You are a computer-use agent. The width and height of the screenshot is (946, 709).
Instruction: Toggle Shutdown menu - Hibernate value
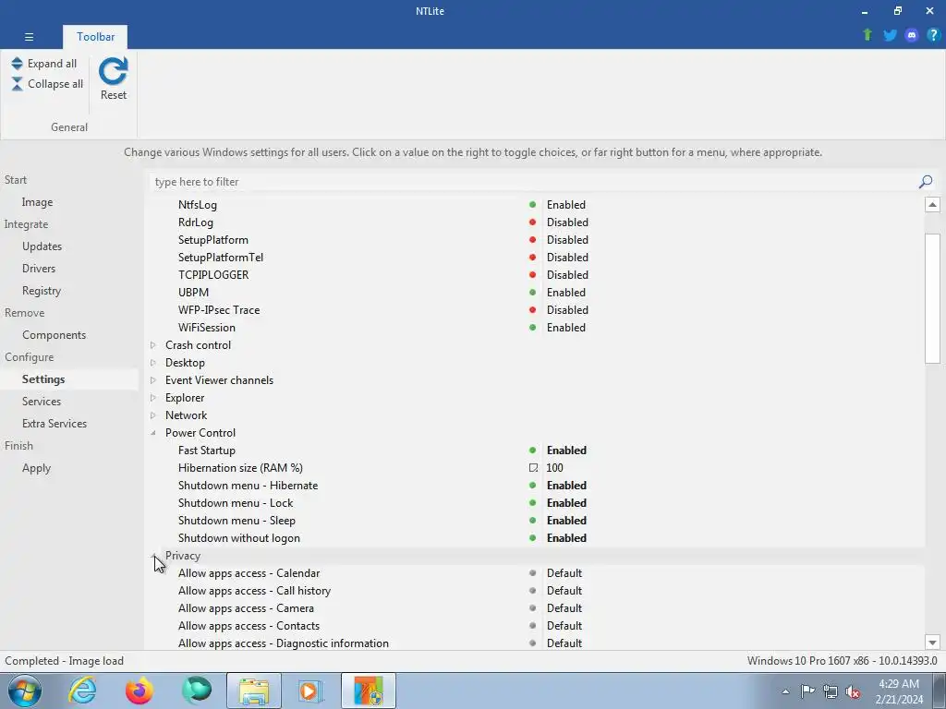point(566,486)
